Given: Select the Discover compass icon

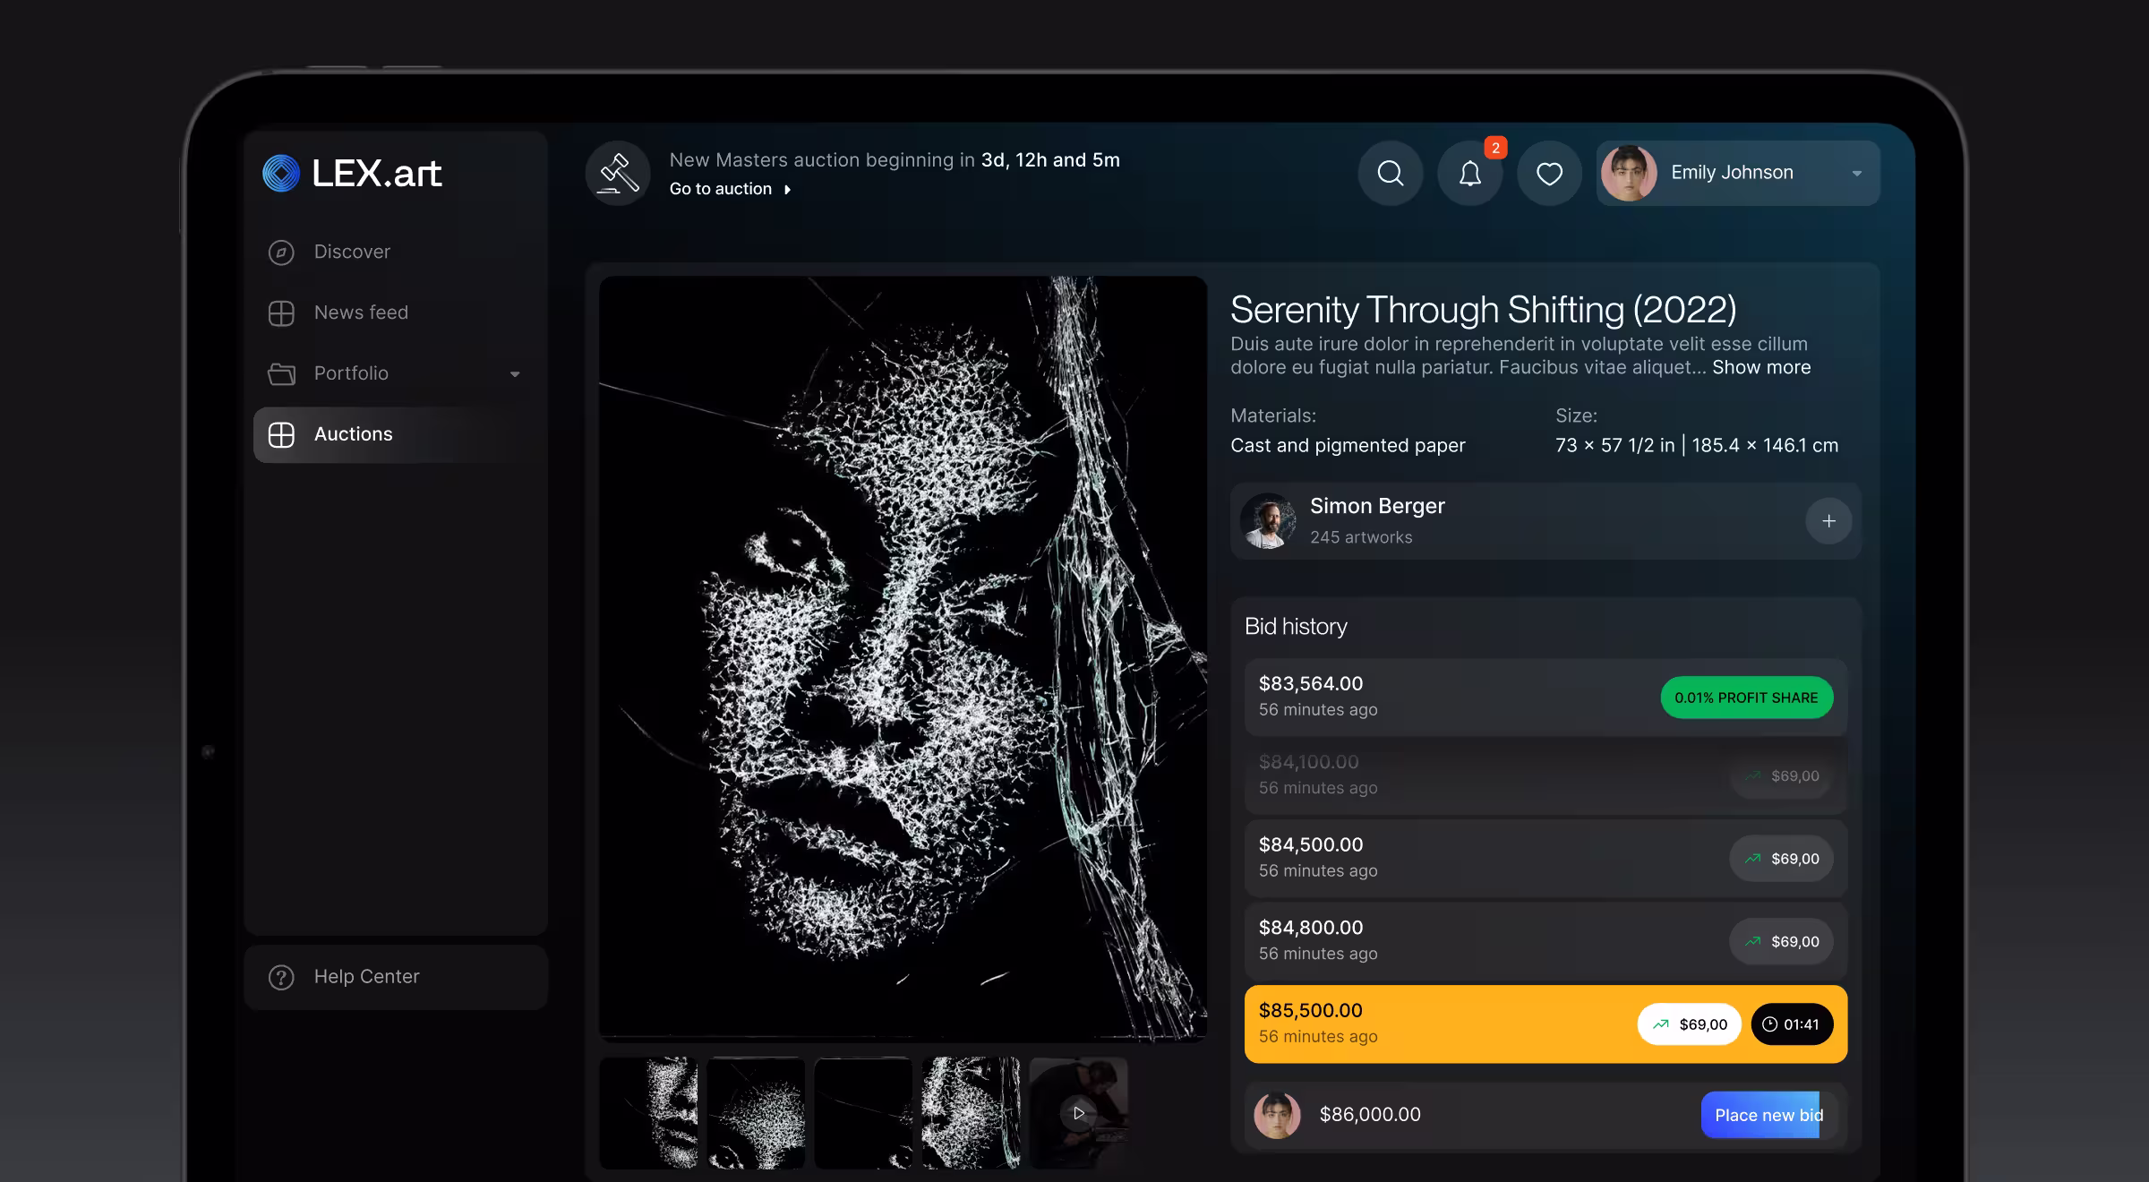Looking at the screenshot, I should coord(281,252).
